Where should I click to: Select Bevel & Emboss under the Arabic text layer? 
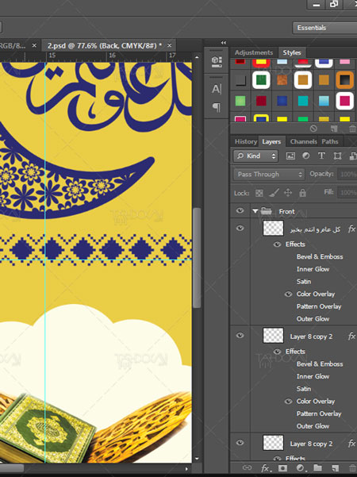(x=320, y=256)
